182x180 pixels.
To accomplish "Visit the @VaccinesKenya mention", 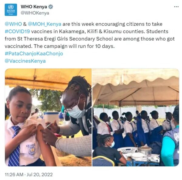I will tap(25, 61).
